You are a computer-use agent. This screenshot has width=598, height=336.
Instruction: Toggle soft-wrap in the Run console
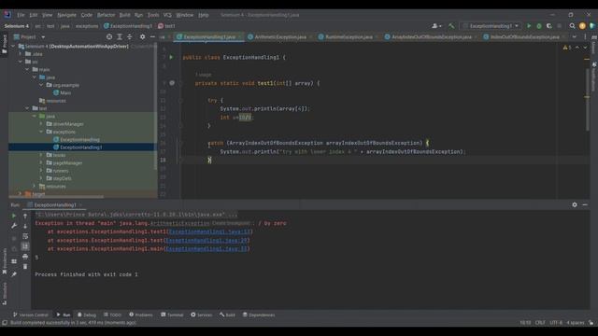pyautogui.click(x=25, y=236)
